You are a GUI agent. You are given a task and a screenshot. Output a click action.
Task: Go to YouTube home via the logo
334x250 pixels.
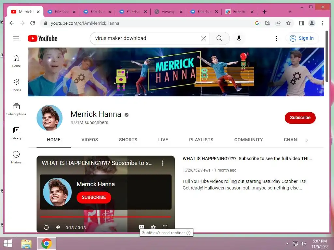43,38
